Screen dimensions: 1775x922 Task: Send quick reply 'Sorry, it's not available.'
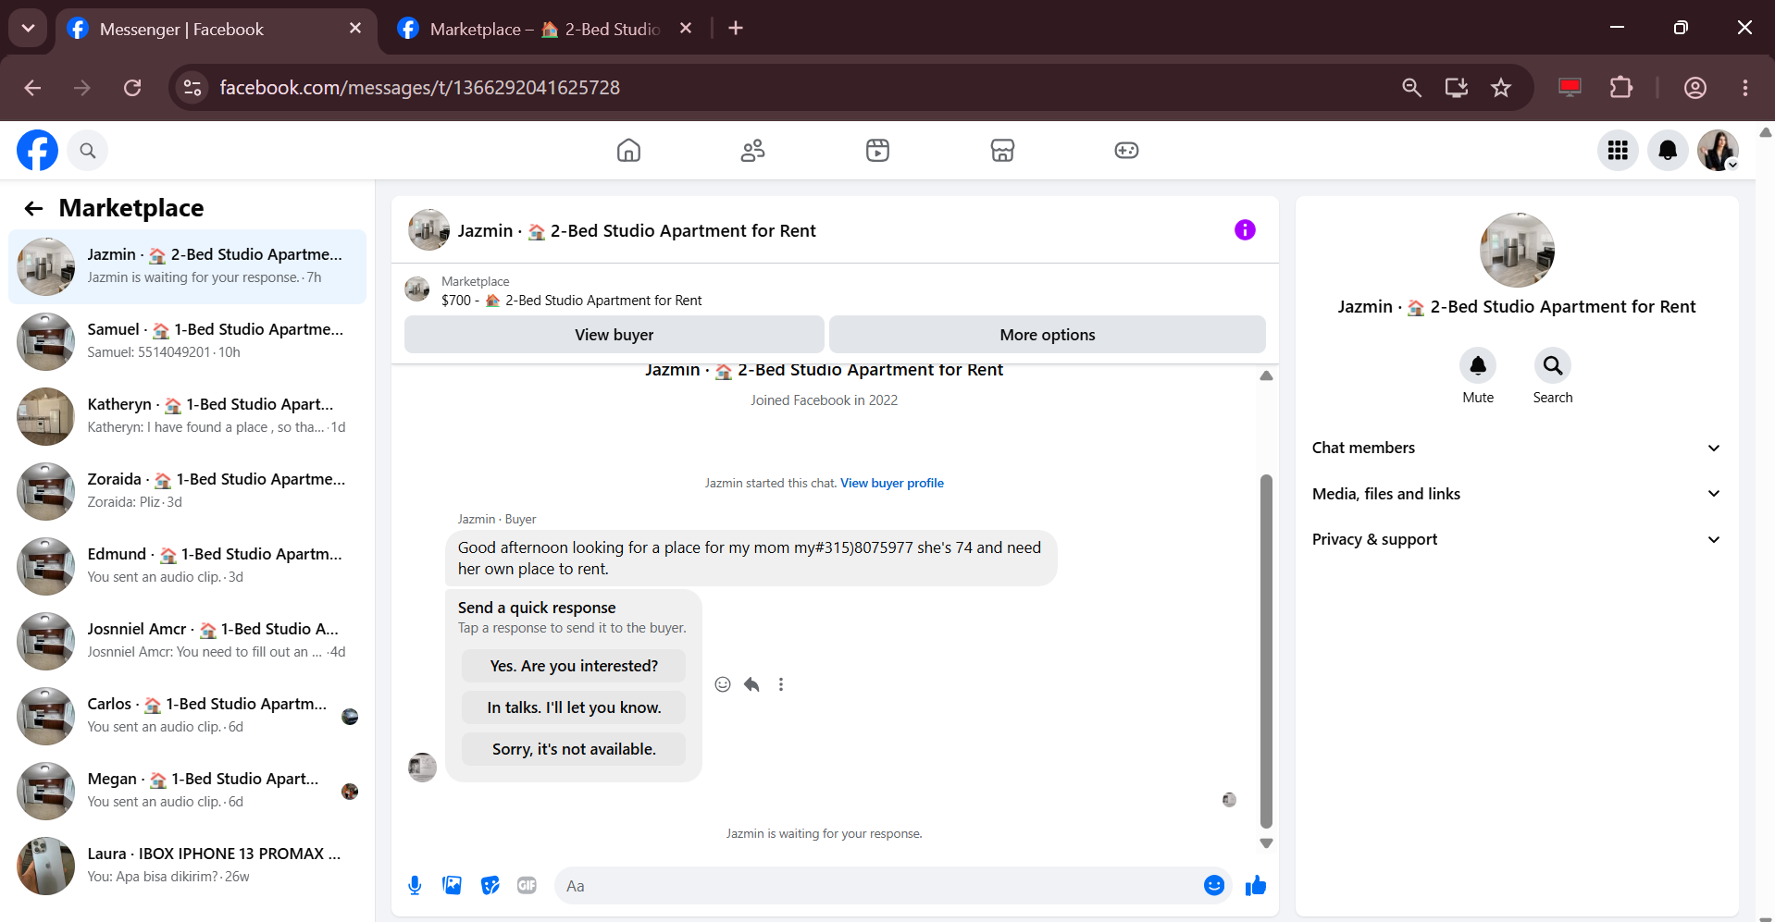pos(574,749)
